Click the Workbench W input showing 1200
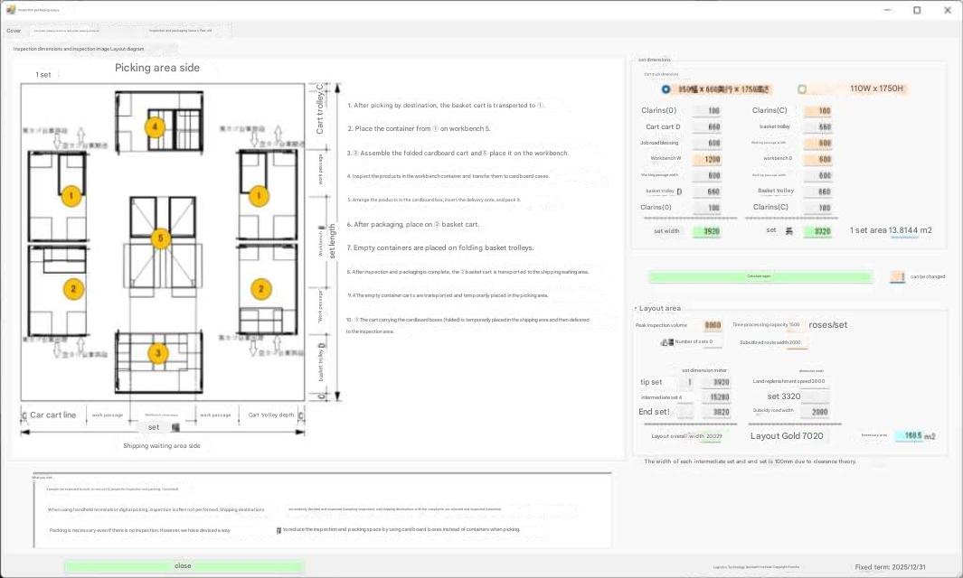The image size is (963, 578). coord(706,159)
